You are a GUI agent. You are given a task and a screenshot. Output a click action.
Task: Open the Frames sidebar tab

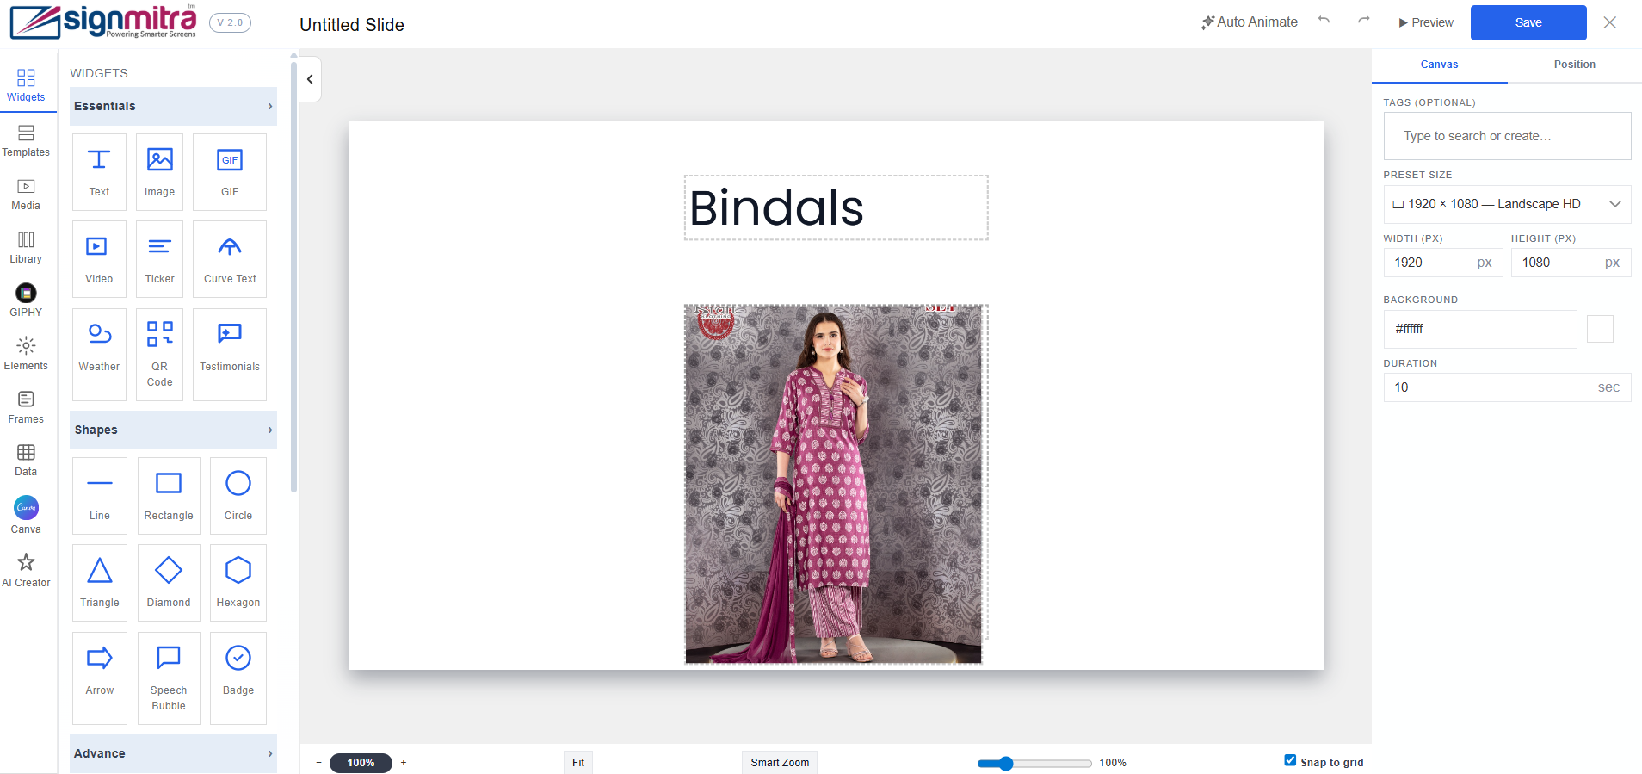tap(26, 408)
